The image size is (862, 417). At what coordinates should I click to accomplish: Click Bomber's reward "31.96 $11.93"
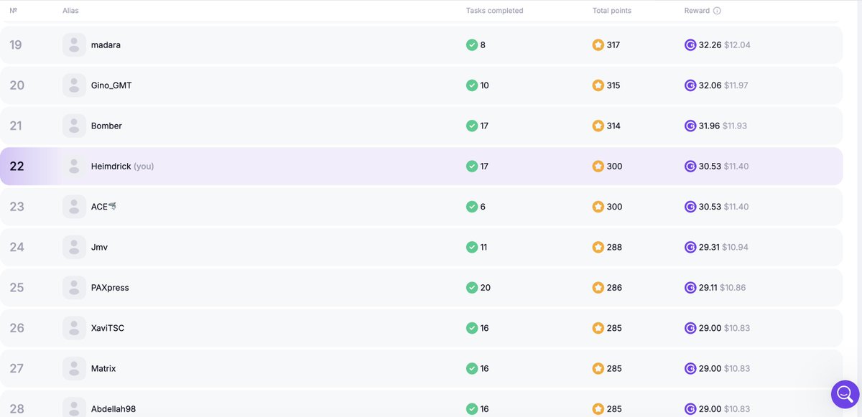coord(723,126)
